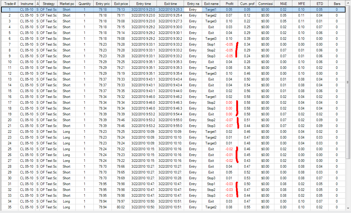Click the MAE column header
Screen dimensions: 351x213
(283, 4)
